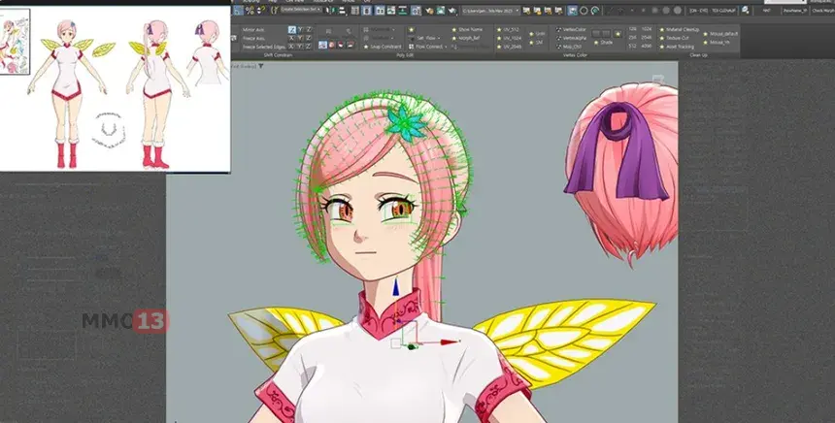Viewport: 835px width, 423px height.
Task: Click the Texture Cut button
Action: point(674,38)
